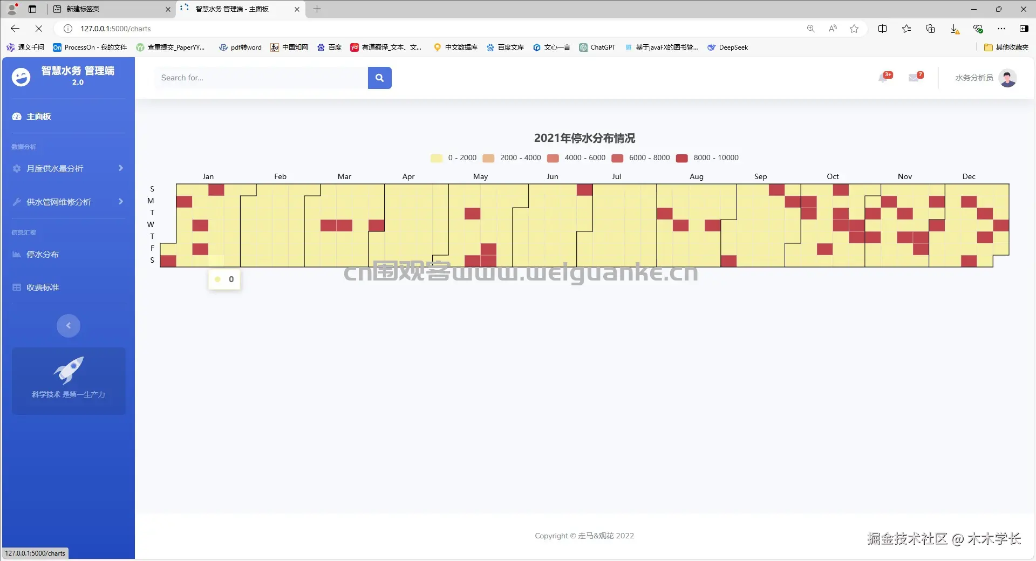Toggle the 8000 - 10000 legend item

coord(707,158)
